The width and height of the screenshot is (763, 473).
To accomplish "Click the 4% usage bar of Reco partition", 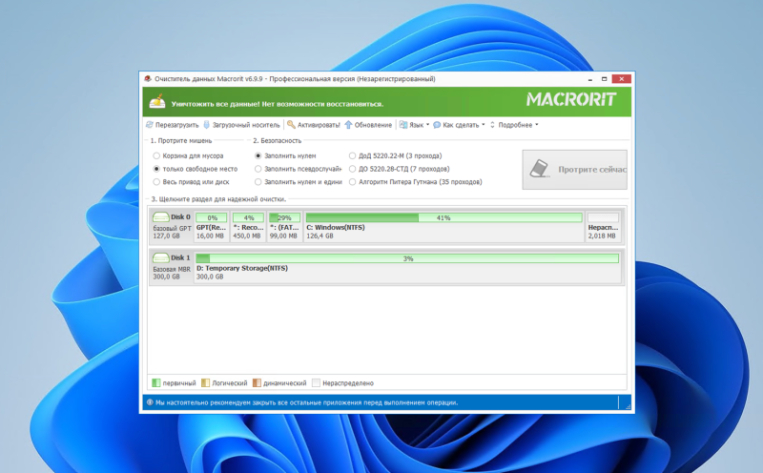I will click(x=248, y=217).
